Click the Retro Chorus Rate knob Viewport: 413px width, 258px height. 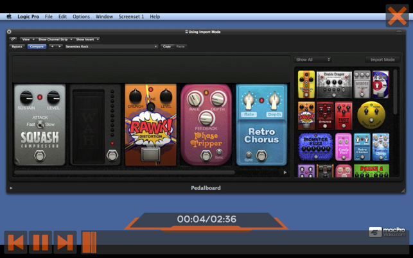coord(249,100)
